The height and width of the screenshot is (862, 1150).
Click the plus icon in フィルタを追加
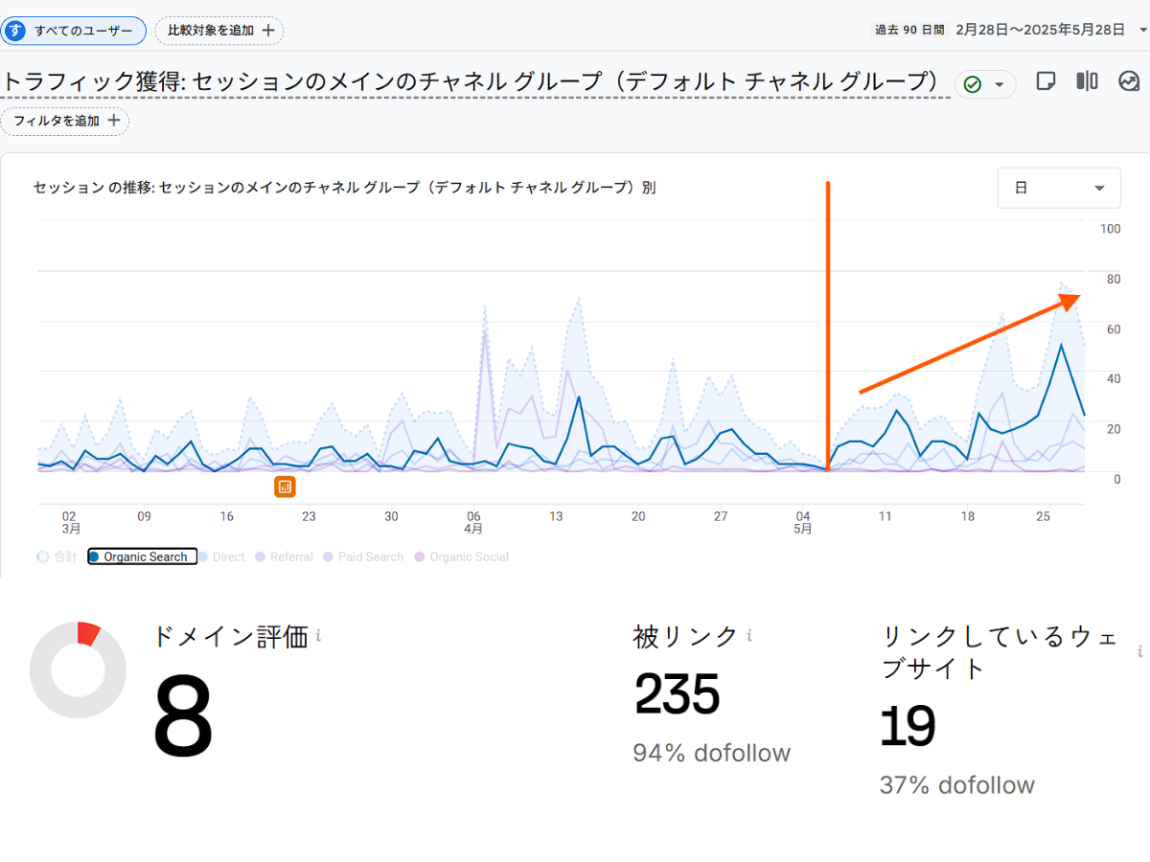pyautogui.click(x=114, y=121)
